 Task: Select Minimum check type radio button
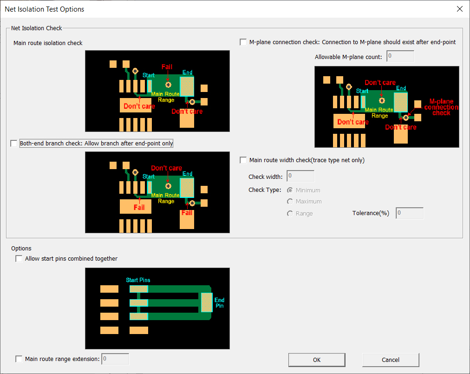(290, 190)
